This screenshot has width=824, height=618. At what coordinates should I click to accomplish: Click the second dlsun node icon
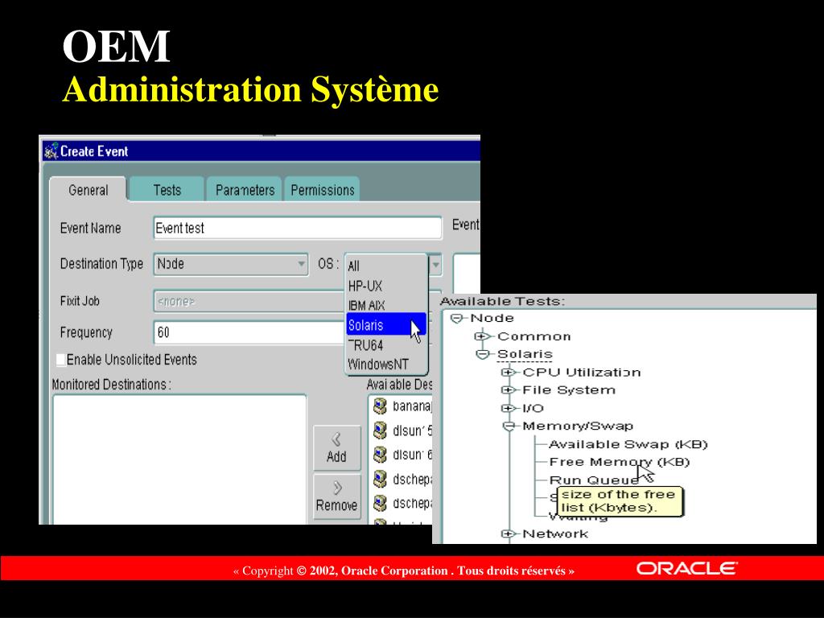380,455
